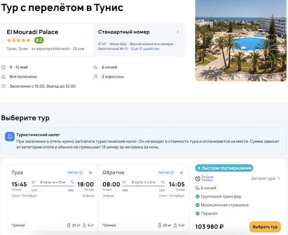Click Чартер label on outbound flight
Image resolution: width=288 pixels, height=235 pixels.
coord(72,172)
